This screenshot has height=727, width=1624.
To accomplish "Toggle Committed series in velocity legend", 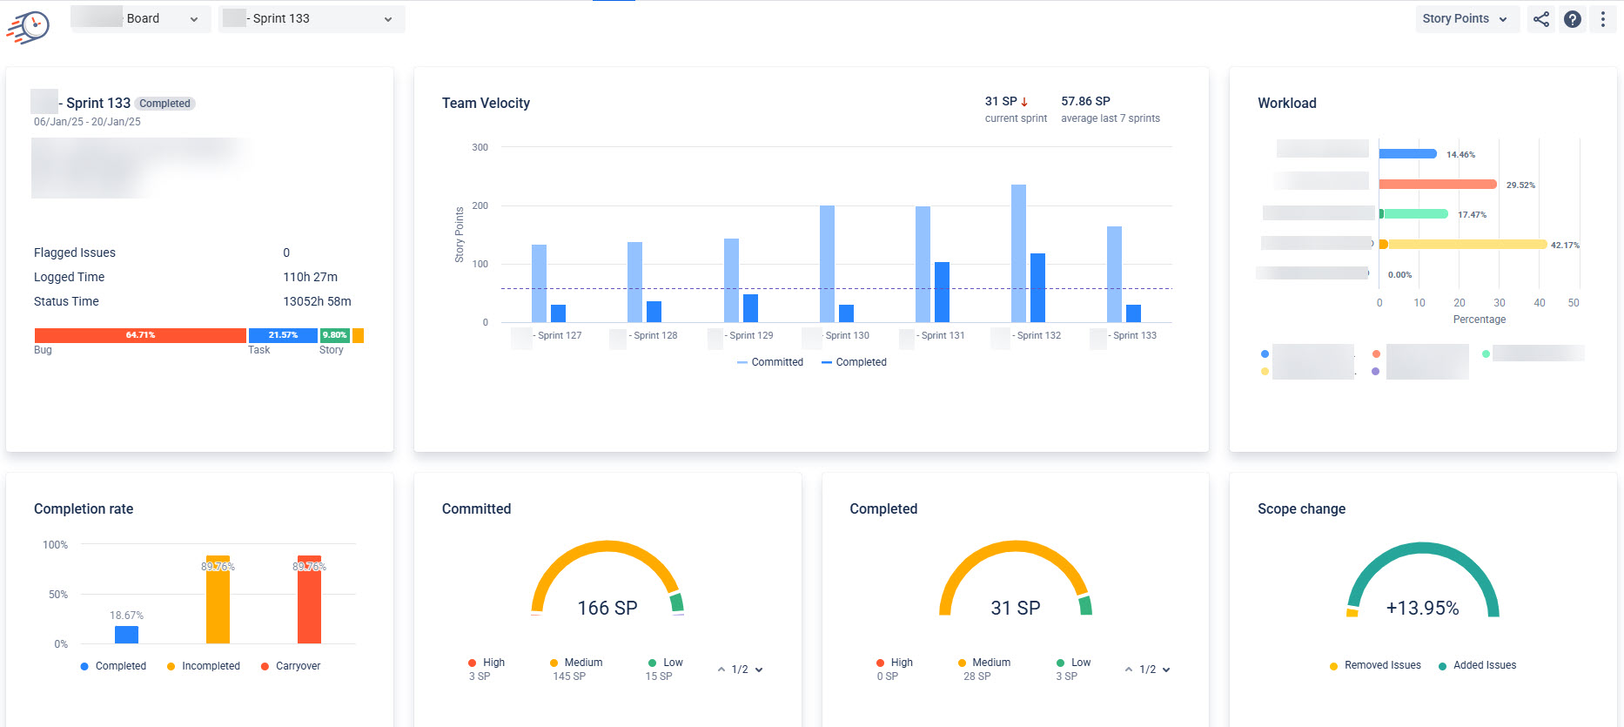I will (x=770, y=362).
